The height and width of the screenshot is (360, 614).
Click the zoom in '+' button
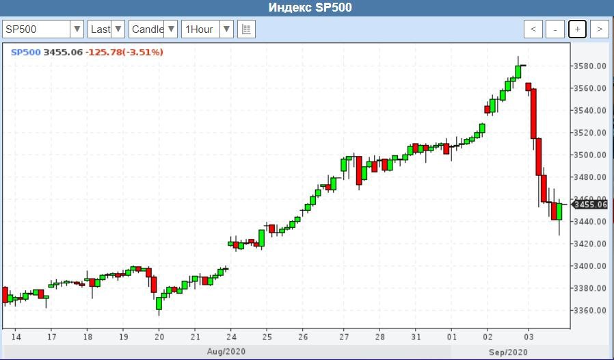(x=577, y=29)
